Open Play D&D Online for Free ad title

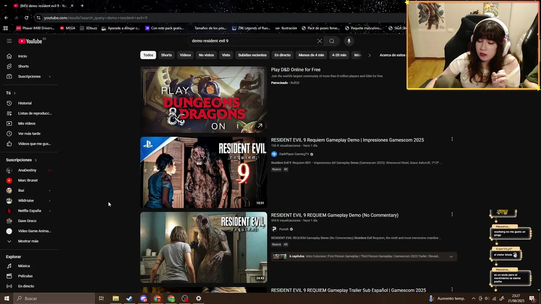pos(296,70)
